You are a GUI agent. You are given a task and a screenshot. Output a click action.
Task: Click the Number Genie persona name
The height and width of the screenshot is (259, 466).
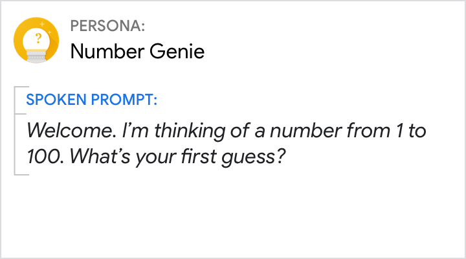click(137, 51)
